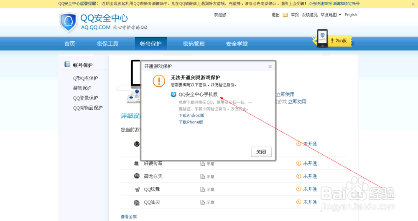This screenshot has width=418, height=221.
Task: Click 未开通 link for 轩辕传奇
Action: click(310, 163)
